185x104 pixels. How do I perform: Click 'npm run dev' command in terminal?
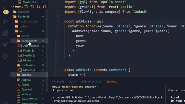[x=64, y=90]
